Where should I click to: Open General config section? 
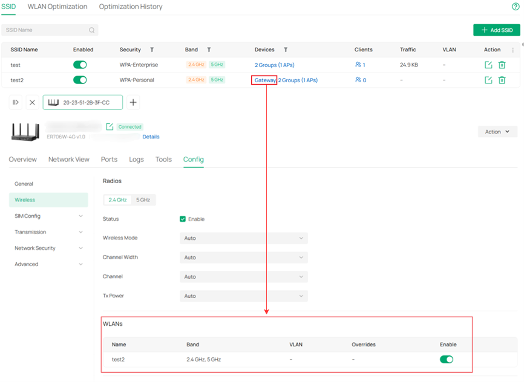pos(48,184)
